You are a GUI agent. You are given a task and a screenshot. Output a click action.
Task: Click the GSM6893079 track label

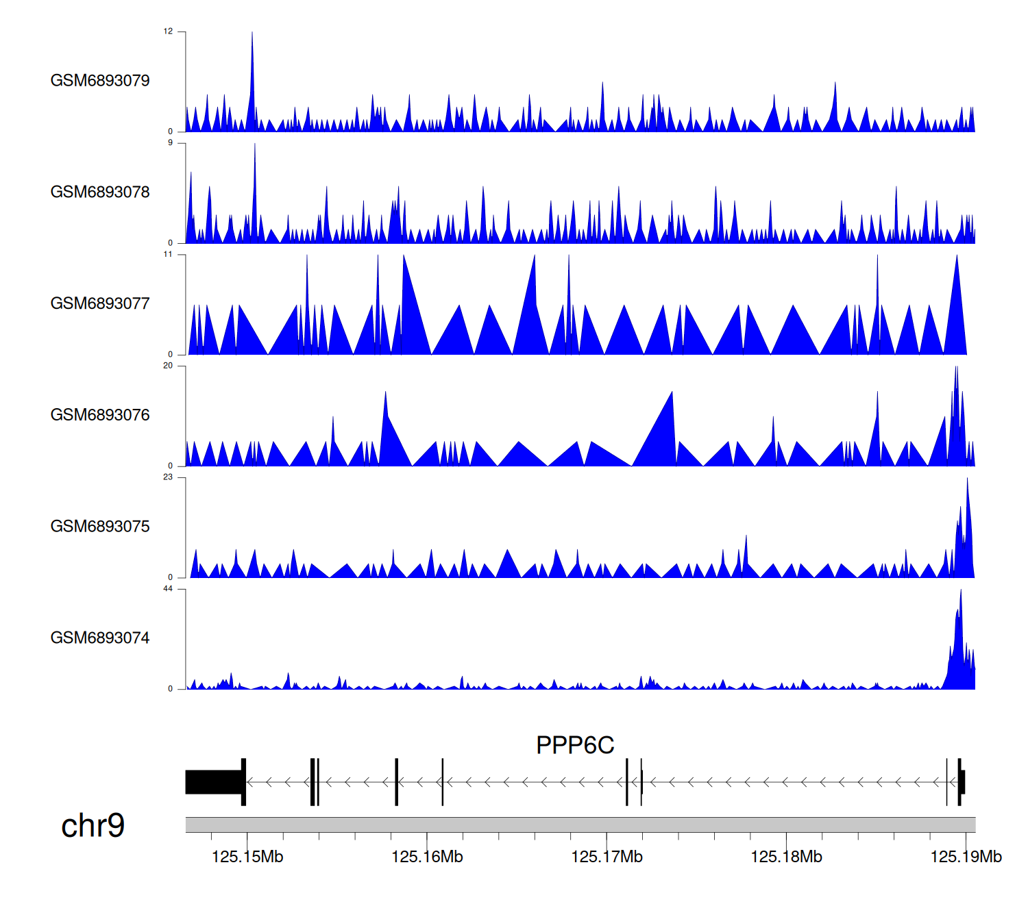tap(100, 81)
